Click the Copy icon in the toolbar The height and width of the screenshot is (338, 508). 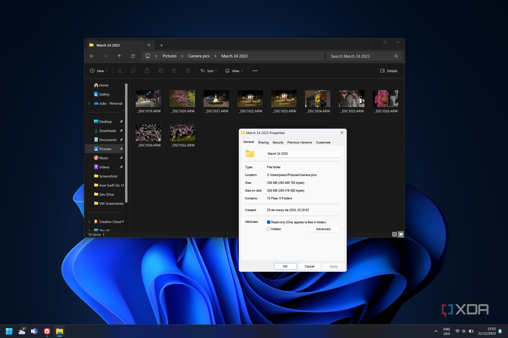(x=133, y=71)
